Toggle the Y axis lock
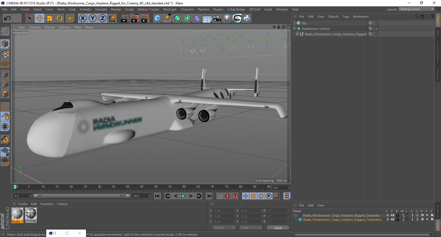The height and width of the screenshot is (237, 441). point(93,18)
